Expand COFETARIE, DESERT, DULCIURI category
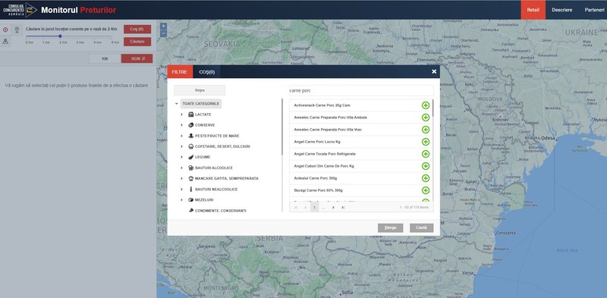 181,146
